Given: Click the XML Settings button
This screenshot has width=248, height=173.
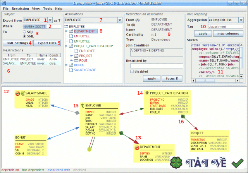Looking at the screenshot, I should click(17, 43).
